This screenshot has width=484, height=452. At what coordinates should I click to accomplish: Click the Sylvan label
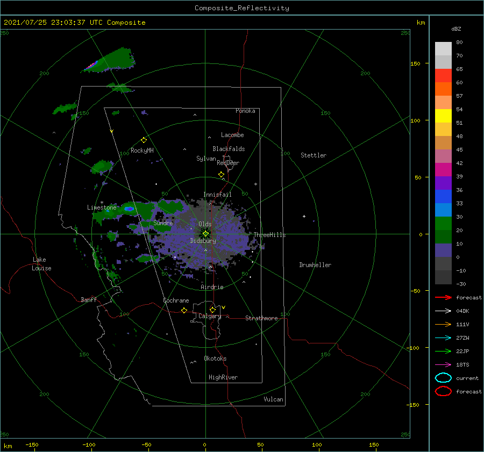pyautogui.click(x=206, y=159)
